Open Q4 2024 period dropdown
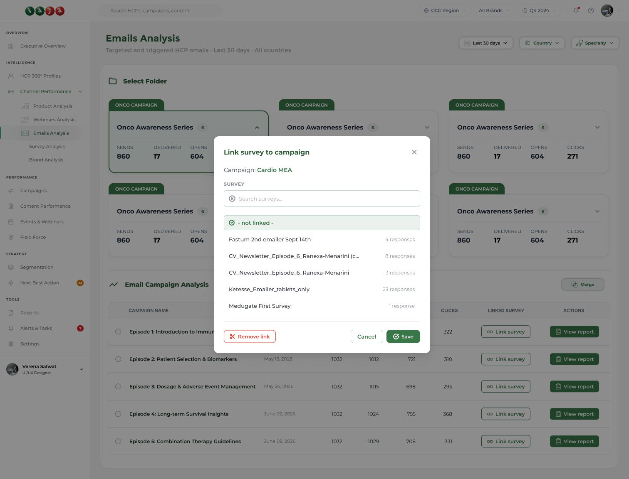The height and width of the screenshot is (479, 629). 539,10
